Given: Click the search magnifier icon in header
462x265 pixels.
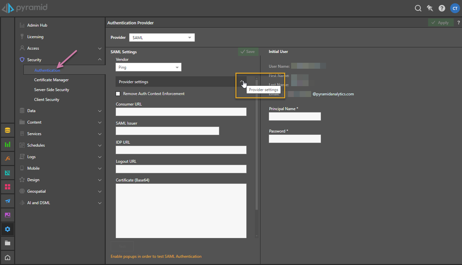Looking at the screenshot, I should click(x=418, y=9).
